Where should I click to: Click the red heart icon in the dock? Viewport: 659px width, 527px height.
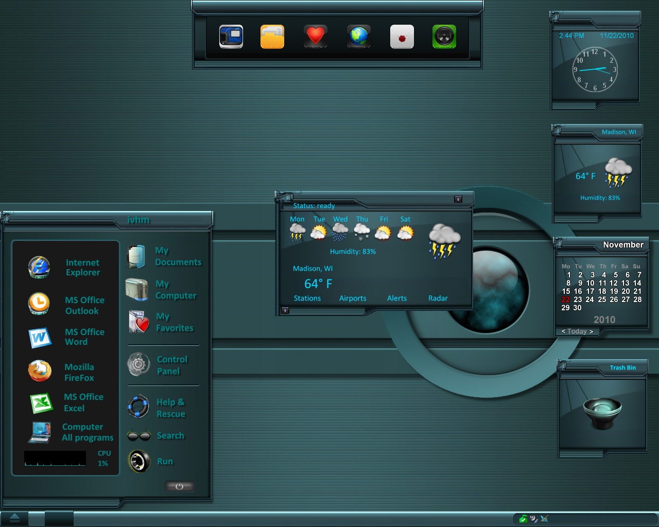(x=316, y=37)
